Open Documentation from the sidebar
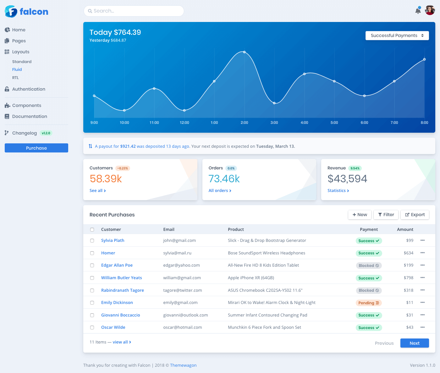The height and width of the screenshot is (373, 440). click(30, 116)
